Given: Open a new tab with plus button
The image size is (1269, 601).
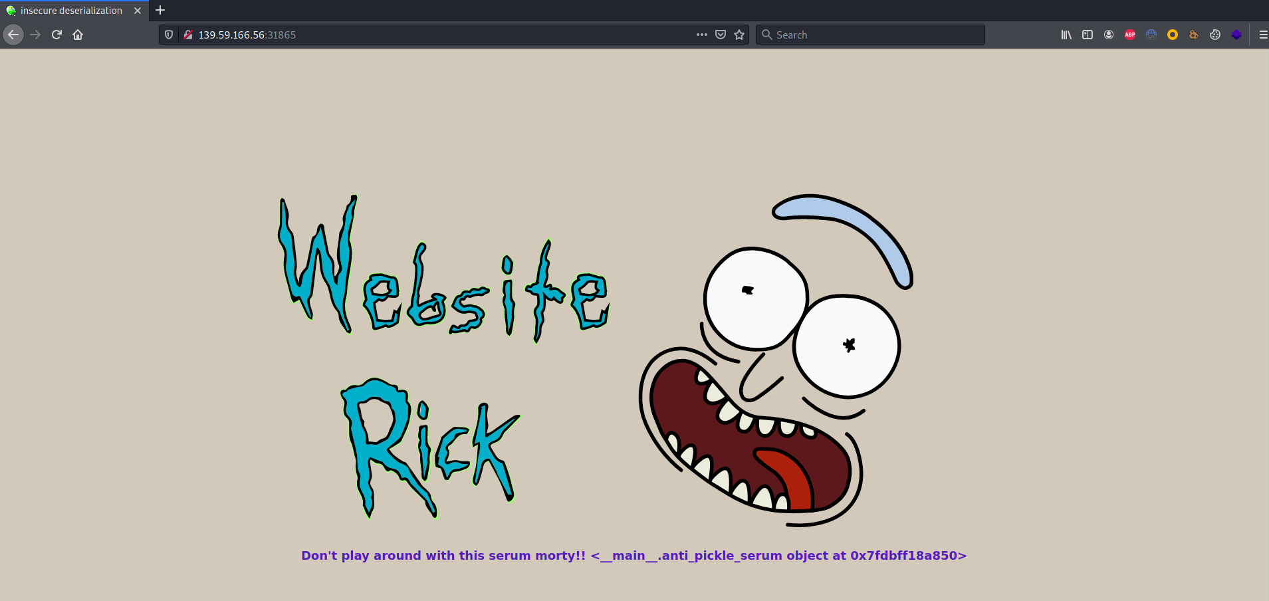Looking at the screenshot, I should coord(160,10).
